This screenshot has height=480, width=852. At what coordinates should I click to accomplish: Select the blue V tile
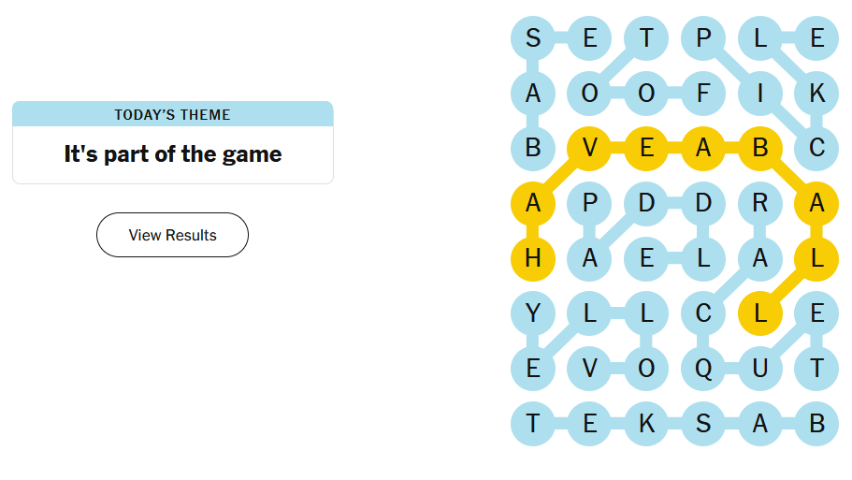(589, 369)
